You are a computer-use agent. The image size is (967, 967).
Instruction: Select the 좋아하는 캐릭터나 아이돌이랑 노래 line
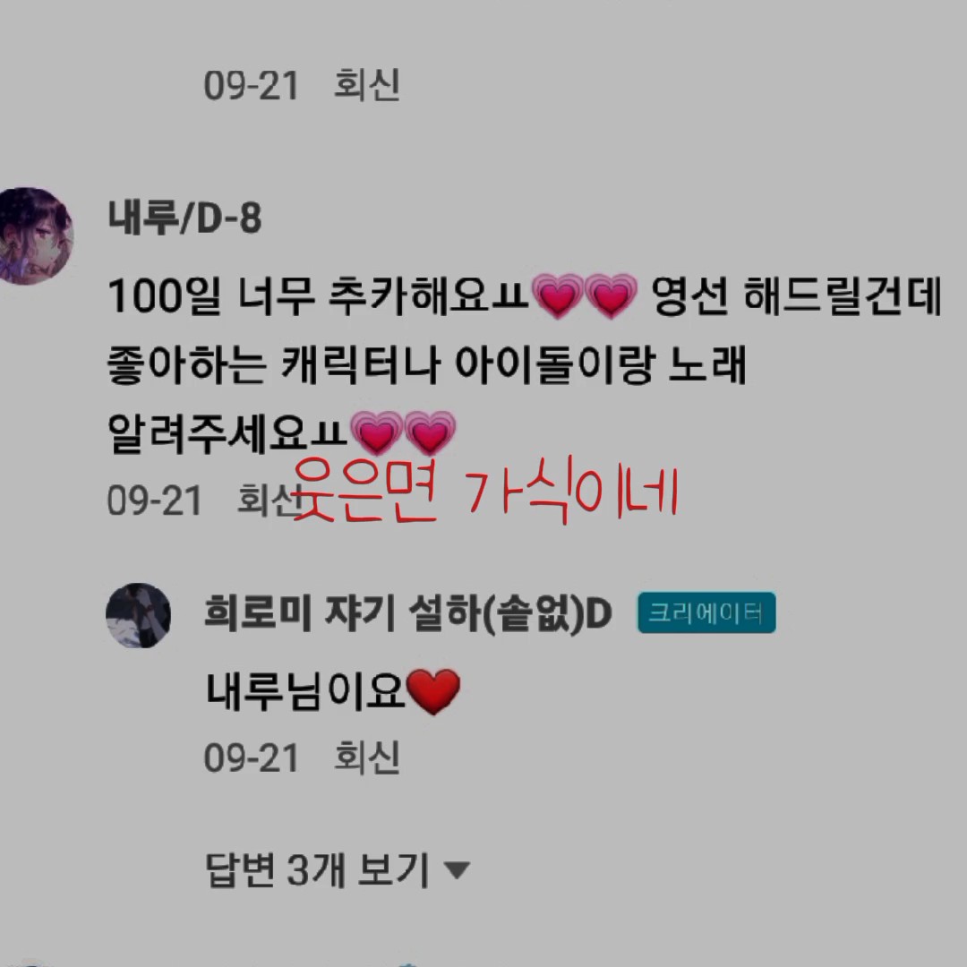427,365
